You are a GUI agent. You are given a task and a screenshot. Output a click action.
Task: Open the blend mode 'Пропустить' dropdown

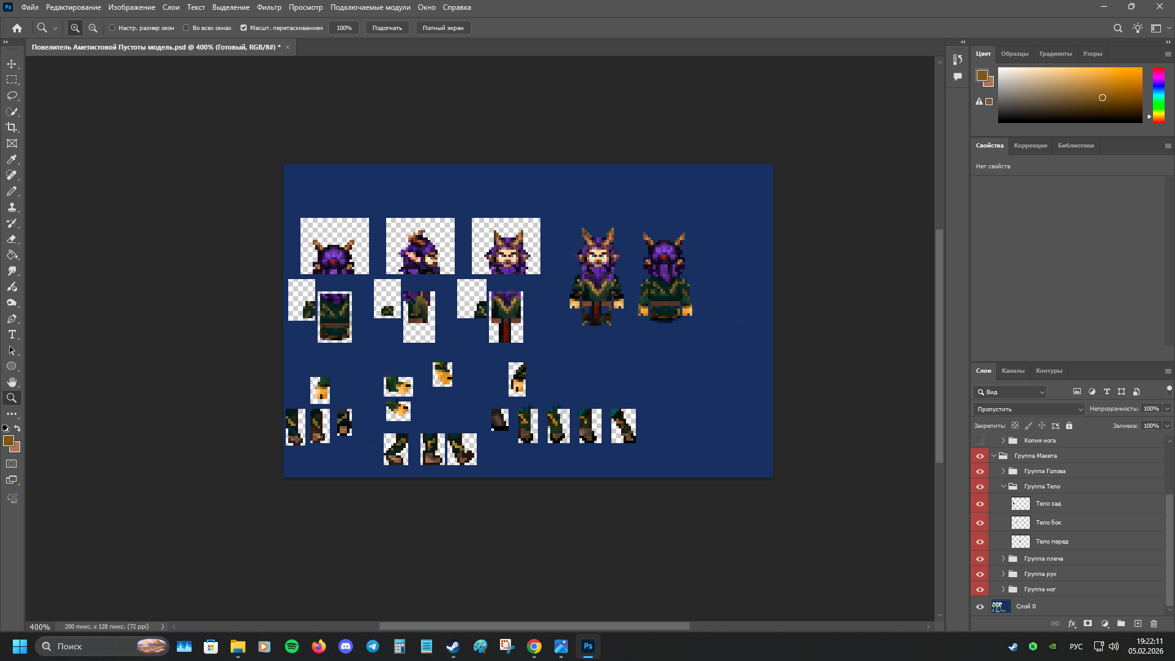pos(1029,409)
